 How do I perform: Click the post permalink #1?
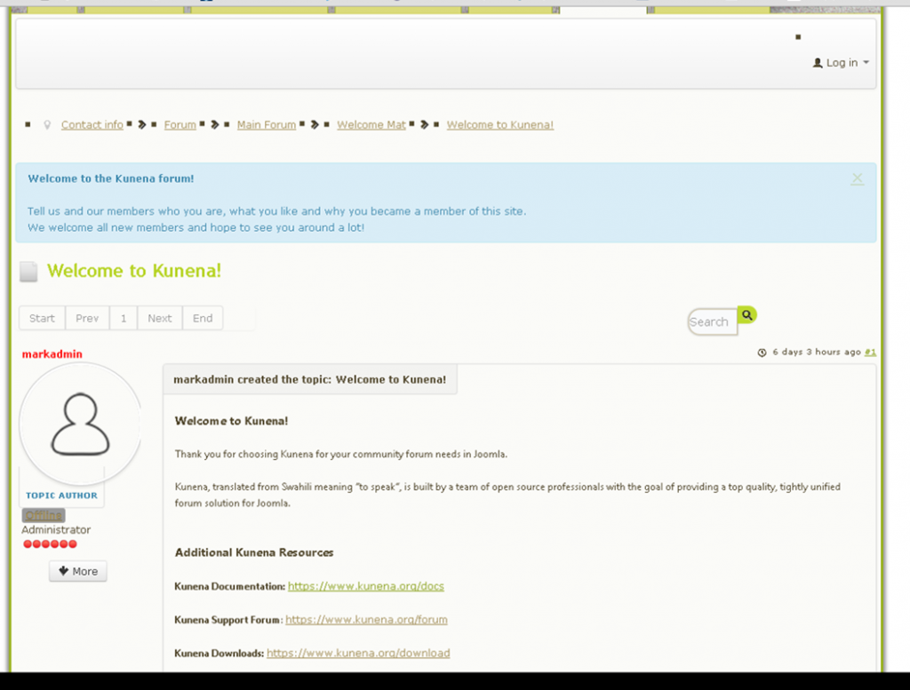871,353
